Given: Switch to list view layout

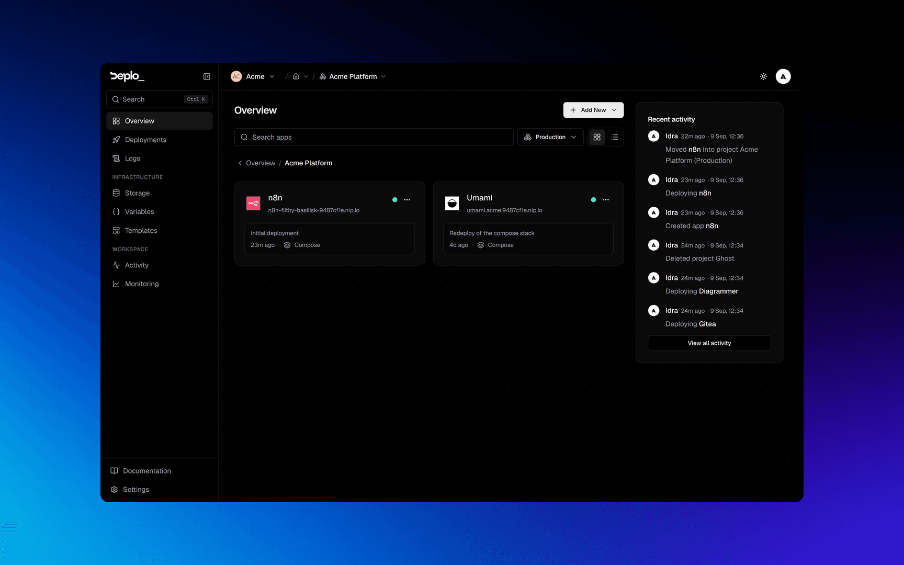Looking at the screenshot, I should tap(615, 137).
